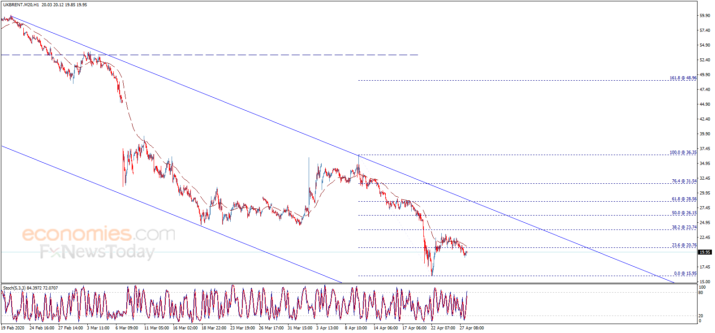Click the 50.0 @ 26.15 Fibonacci label
Image resolution: width=715 pixels, height=333 pixels.
point(684,213)
